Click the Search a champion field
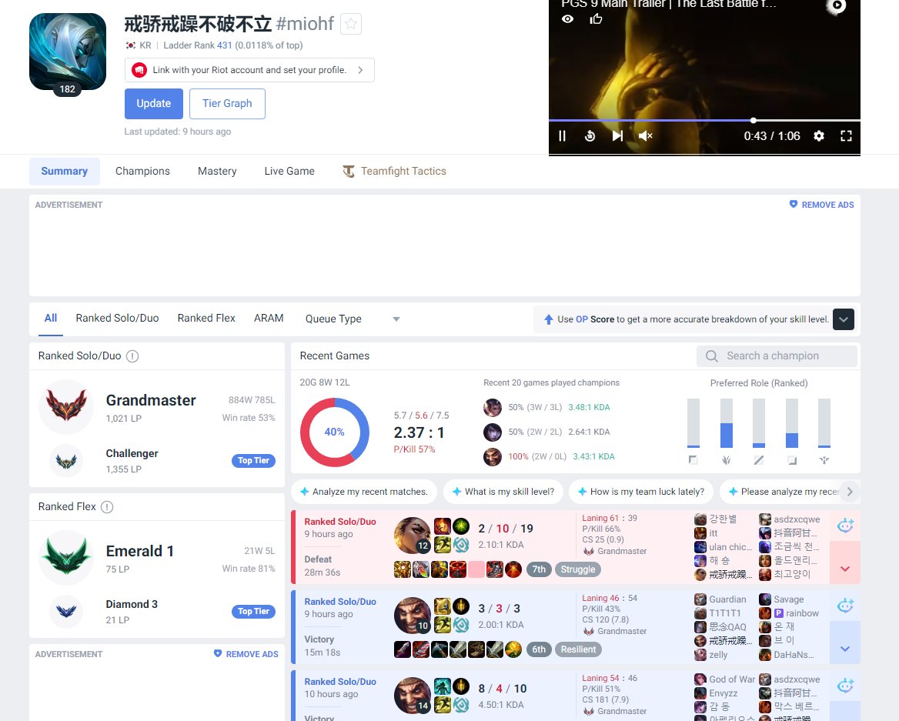899x721 pixels. 777,356
